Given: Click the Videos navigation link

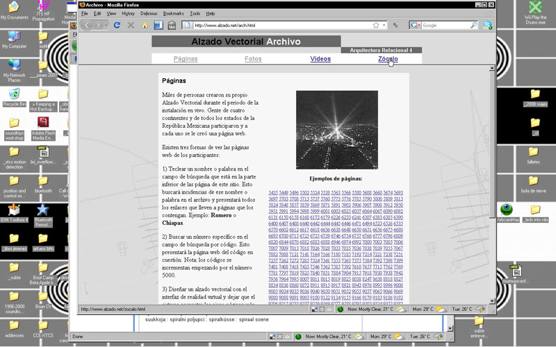Looking at the screenshot, I should [x=320, y=59].
